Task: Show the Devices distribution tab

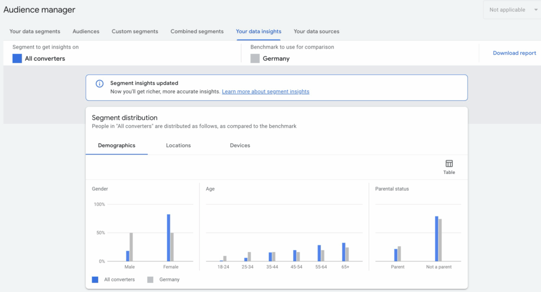Action: (x=240, y=146)
